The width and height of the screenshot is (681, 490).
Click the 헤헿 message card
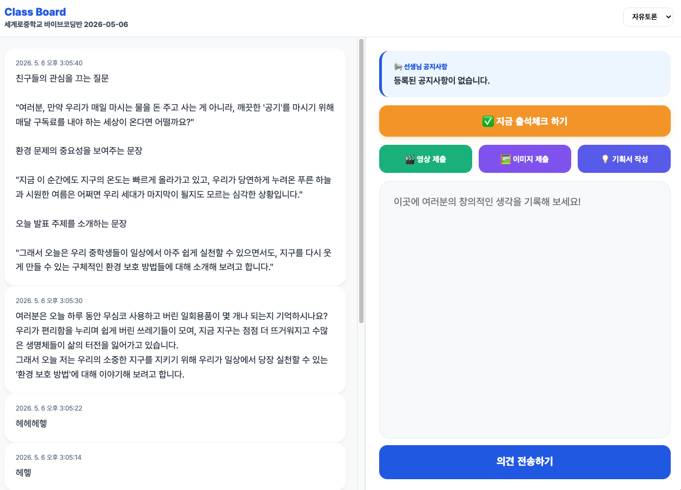point(175,467)
